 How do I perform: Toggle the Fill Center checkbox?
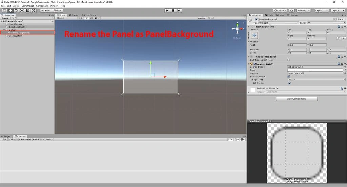289,83
